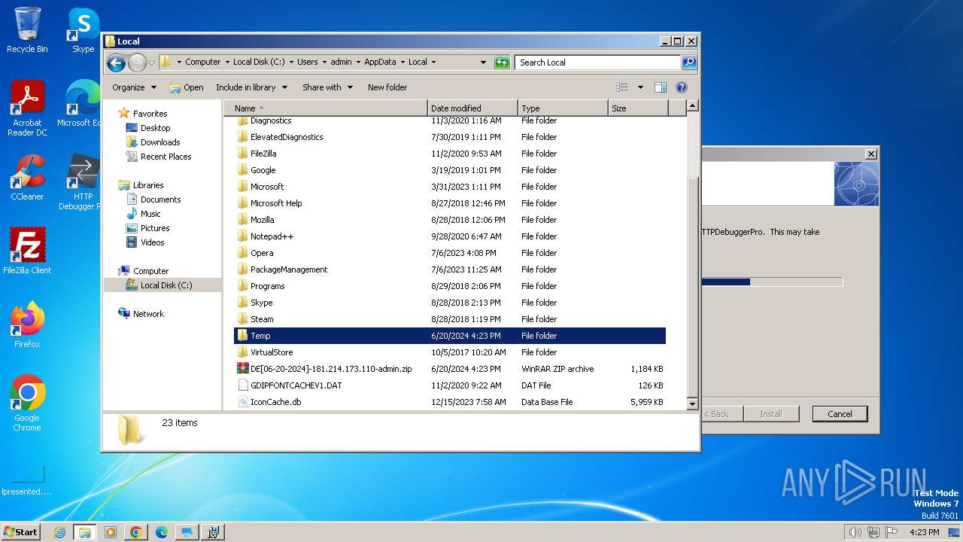Select the IconCache.db file
The width and height of the screenshot is (963, 542).
[450, 402]
